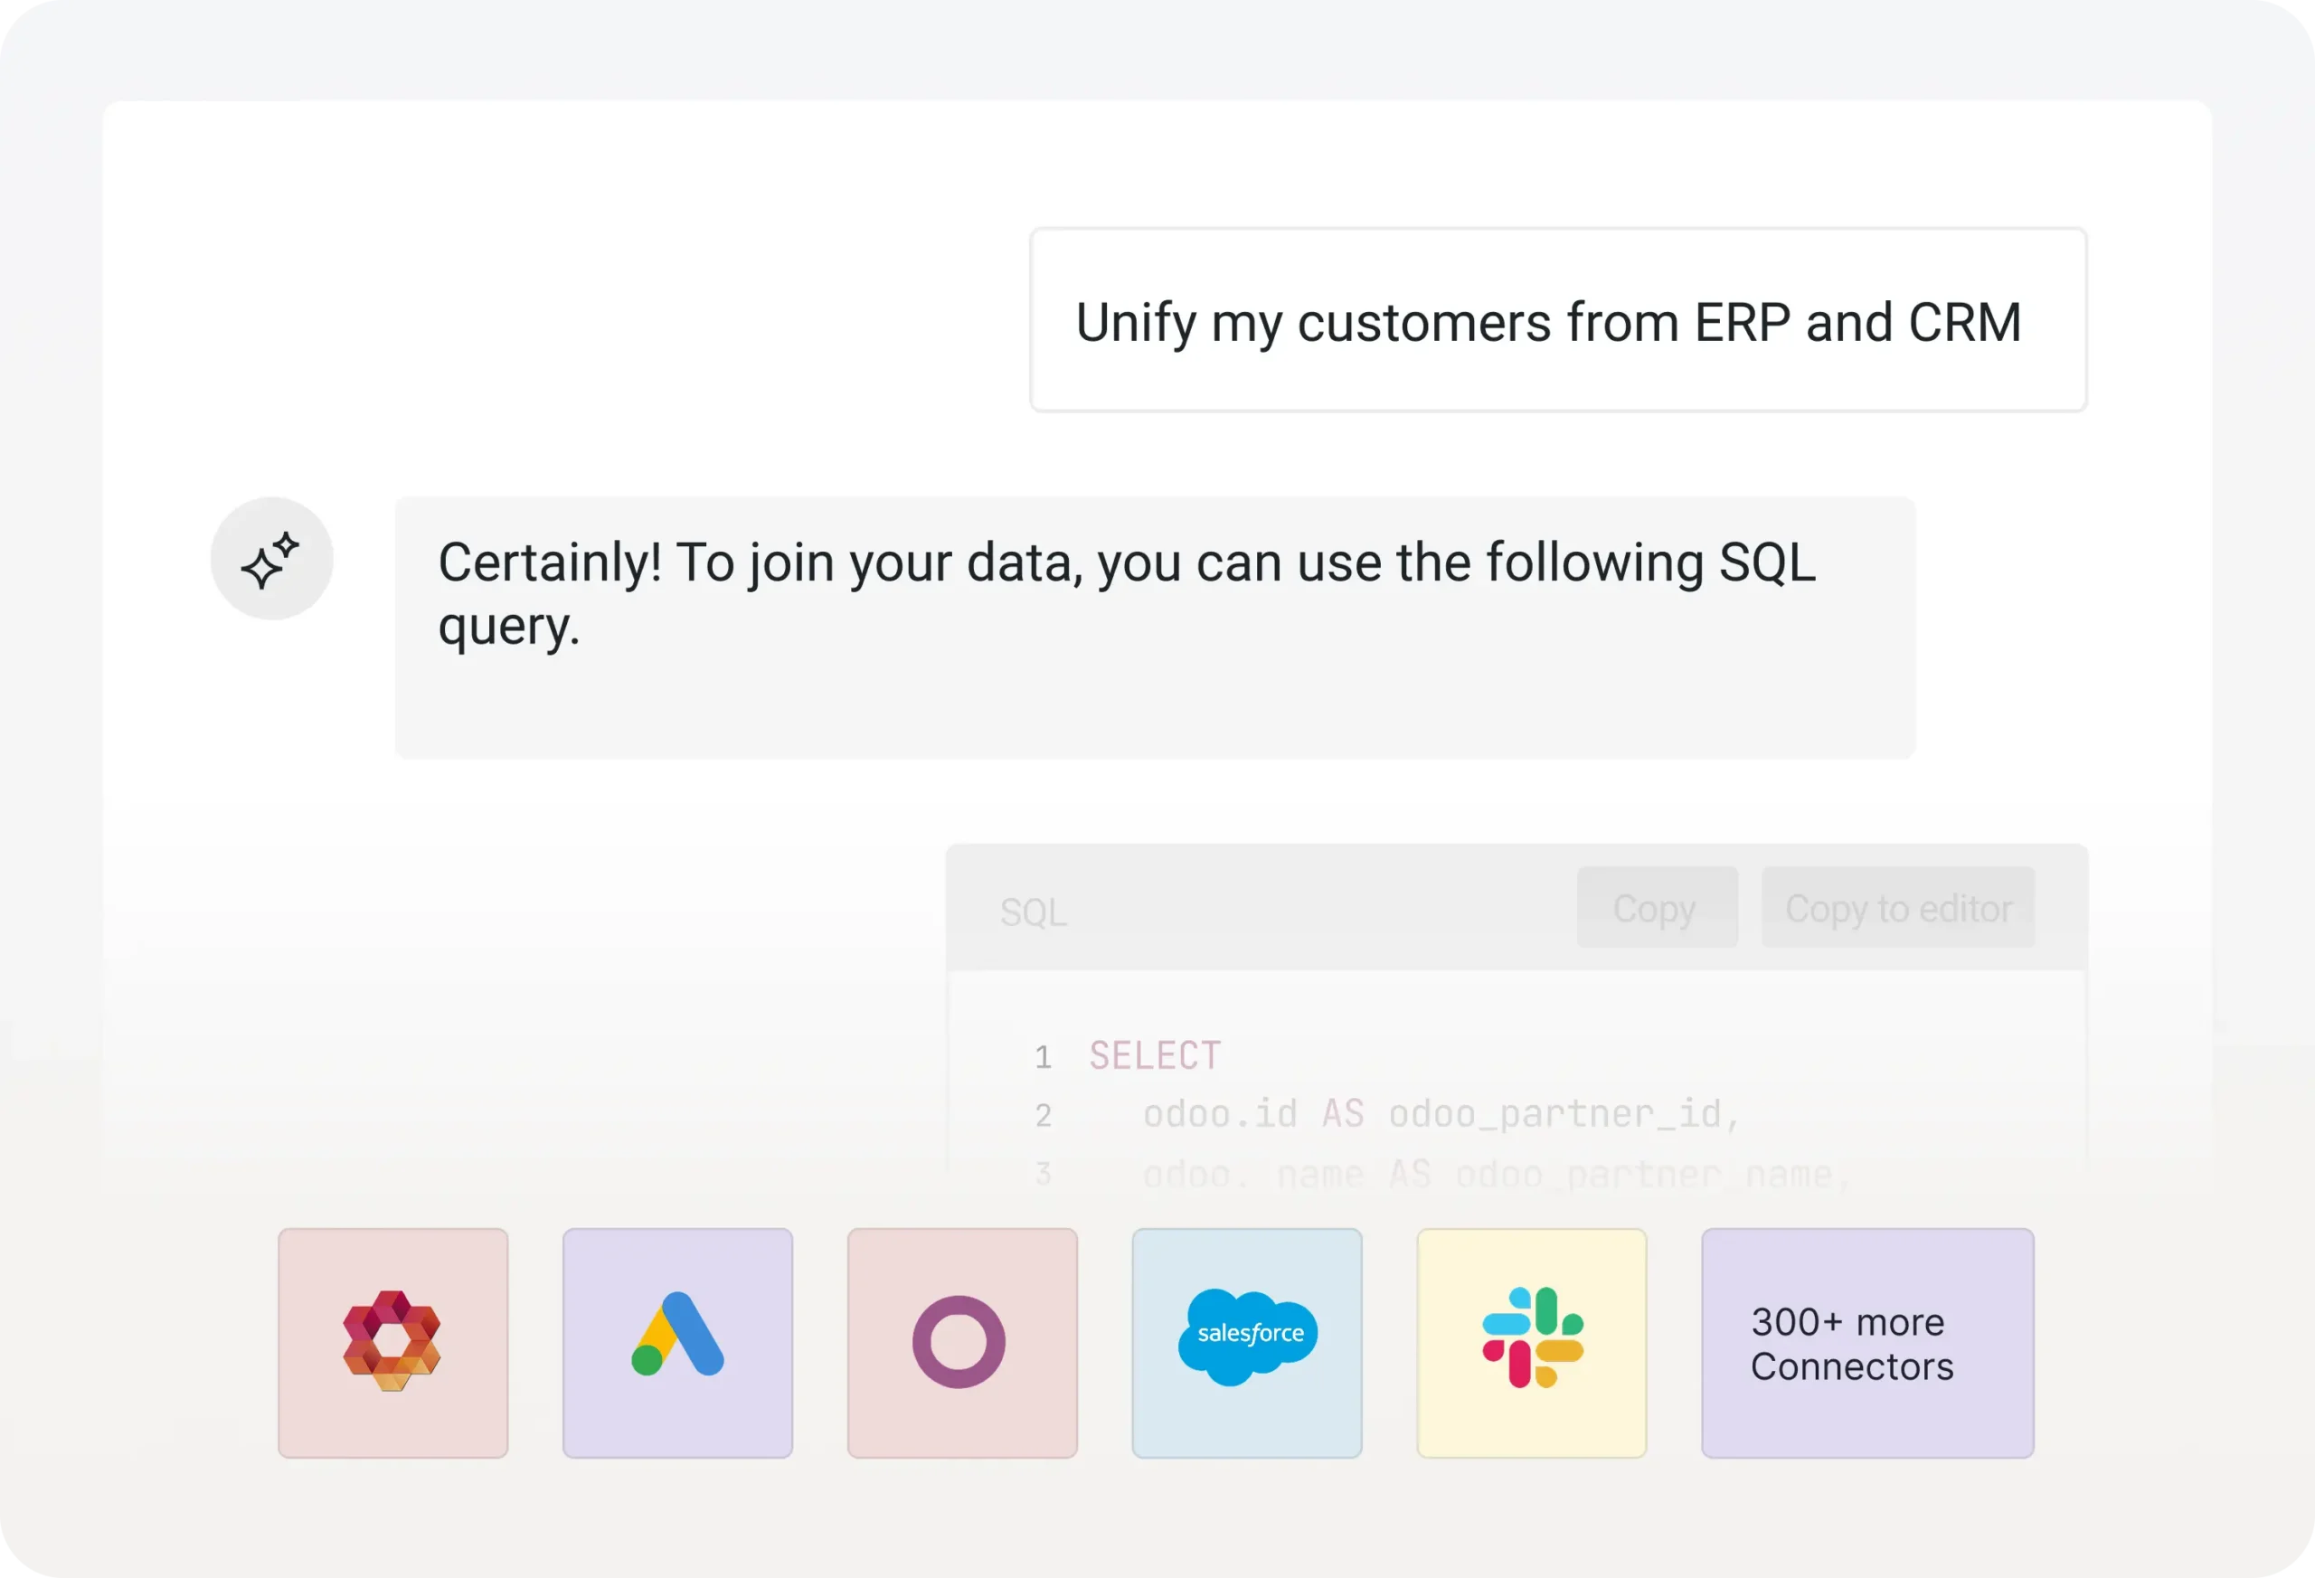2315x1578 pixels.
Task: Click the SELECT keyword on line 1
Action: click(x=1155, y=1055)
